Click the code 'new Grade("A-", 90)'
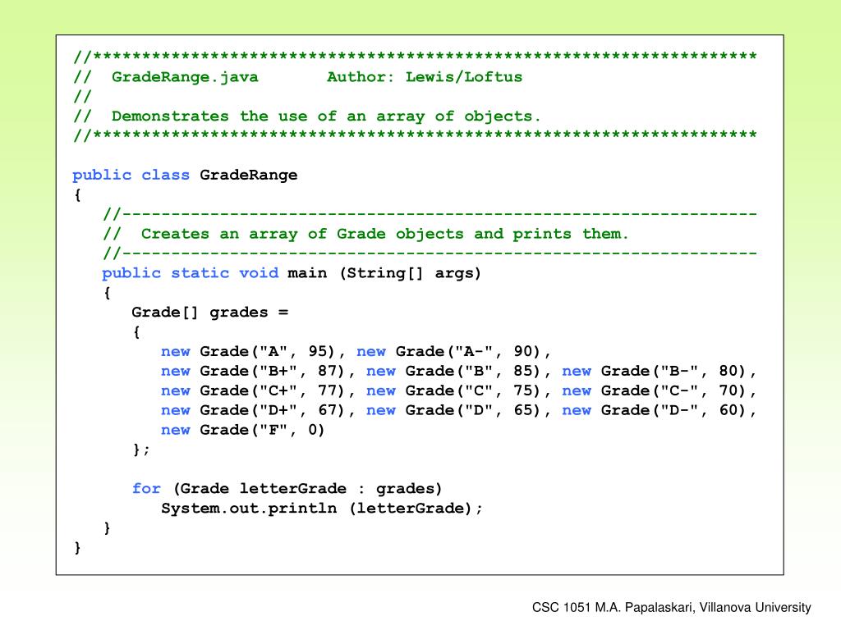841x630 pixels. pyautogui.click(x=449, y=351)
